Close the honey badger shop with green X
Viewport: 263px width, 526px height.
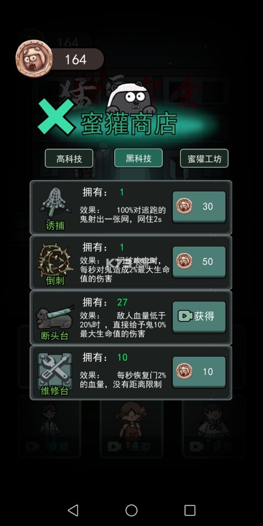[x=56, y=117]
